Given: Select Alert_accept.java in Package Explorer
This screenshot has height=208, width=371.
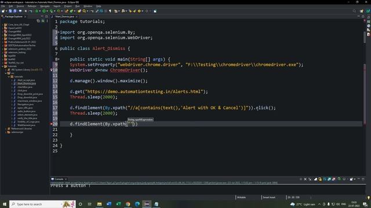Looking at the screenshot, I should (x=26, y=80).
